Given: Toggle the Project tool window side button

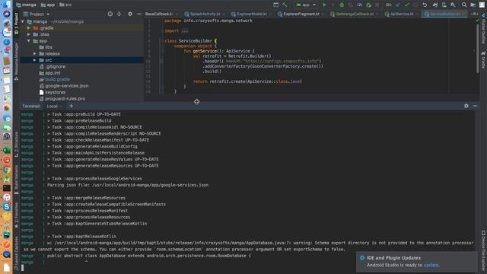Looking at the screenshot, I should pos(17,23).
